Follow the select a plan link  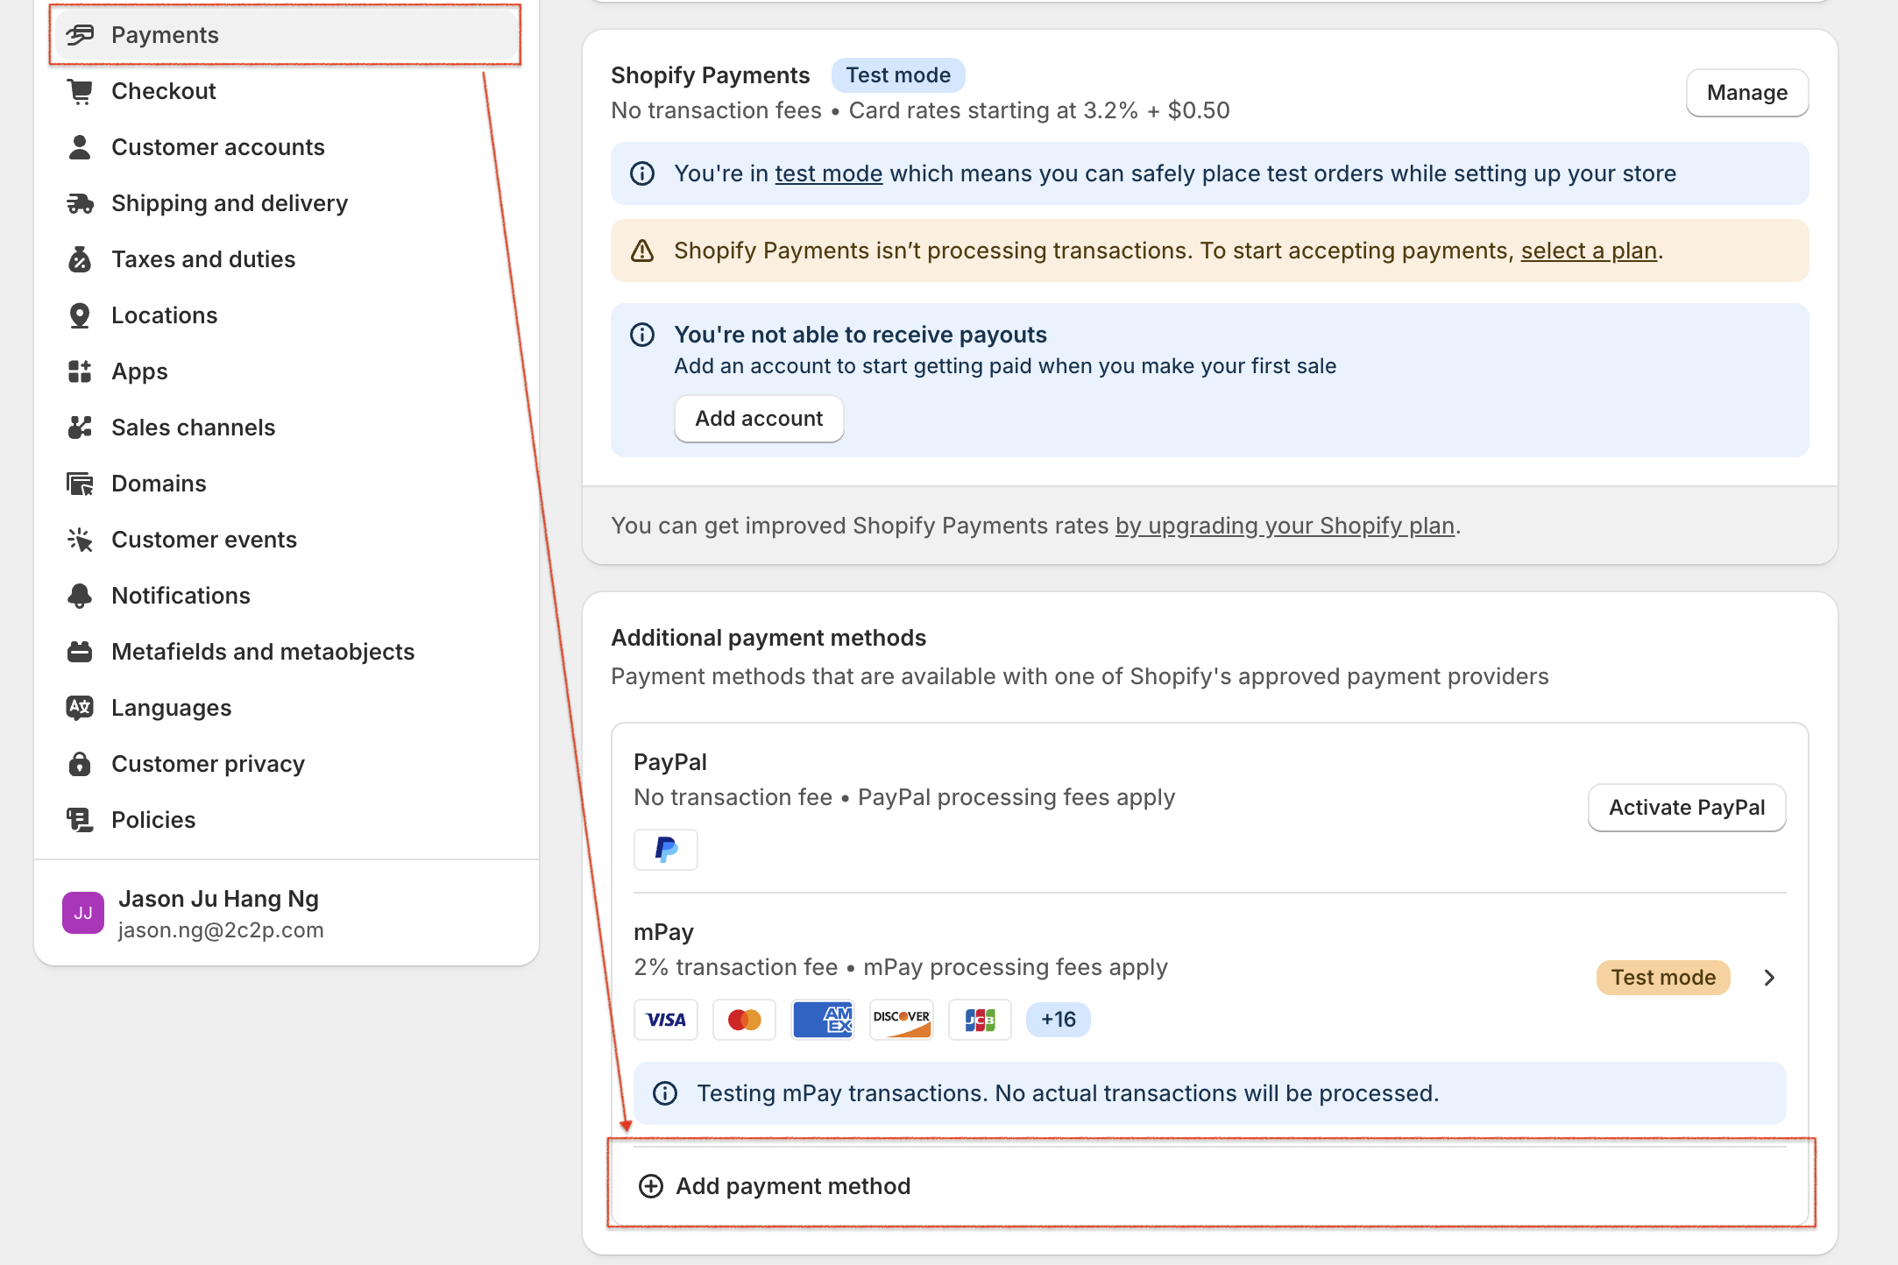[1589, 251]
